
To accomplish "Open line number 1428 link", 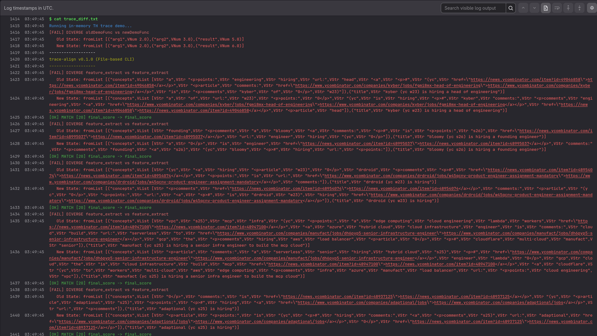I will pos(15,144).
